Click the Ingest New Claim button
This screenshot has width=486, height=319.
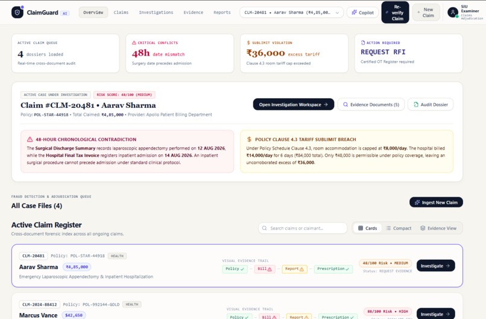click(x=436, y=203)
